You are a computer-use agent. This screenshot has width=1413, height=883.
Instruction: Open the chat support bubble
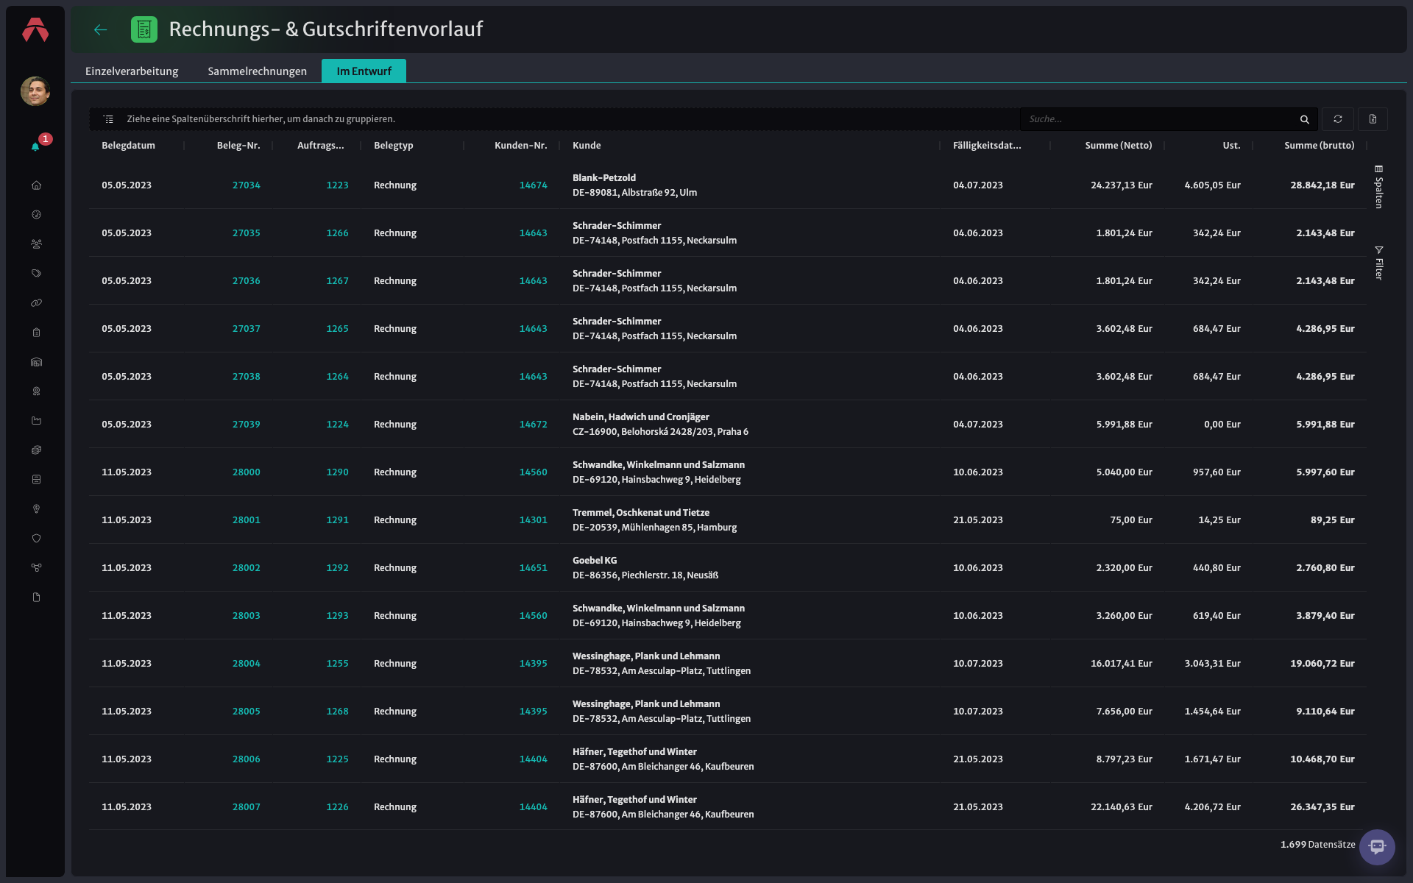point(1377,847)
